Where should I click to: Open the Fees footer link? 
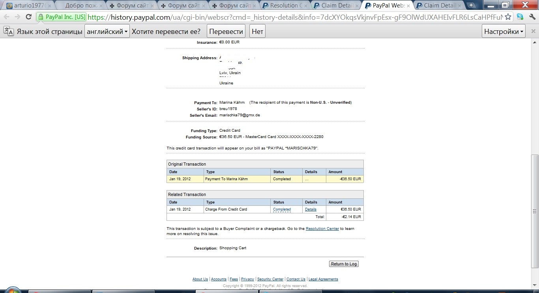pyautogui.click(x=234, y=279)
